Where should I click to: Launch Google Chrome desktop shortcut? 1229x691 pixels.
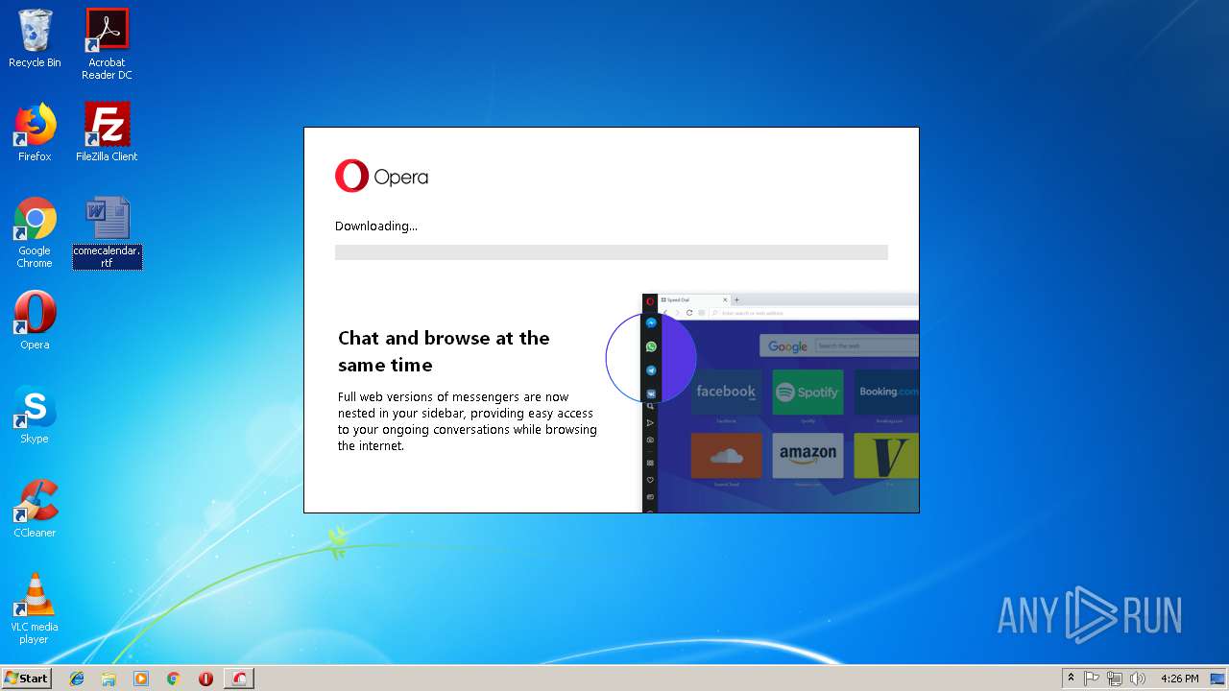[35, 232]
